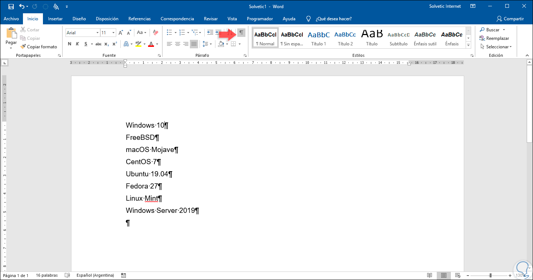Click the tab selector at ruler corner
Image resolution: width=533 pixels, height=280 pixels.
pos(4,63)
